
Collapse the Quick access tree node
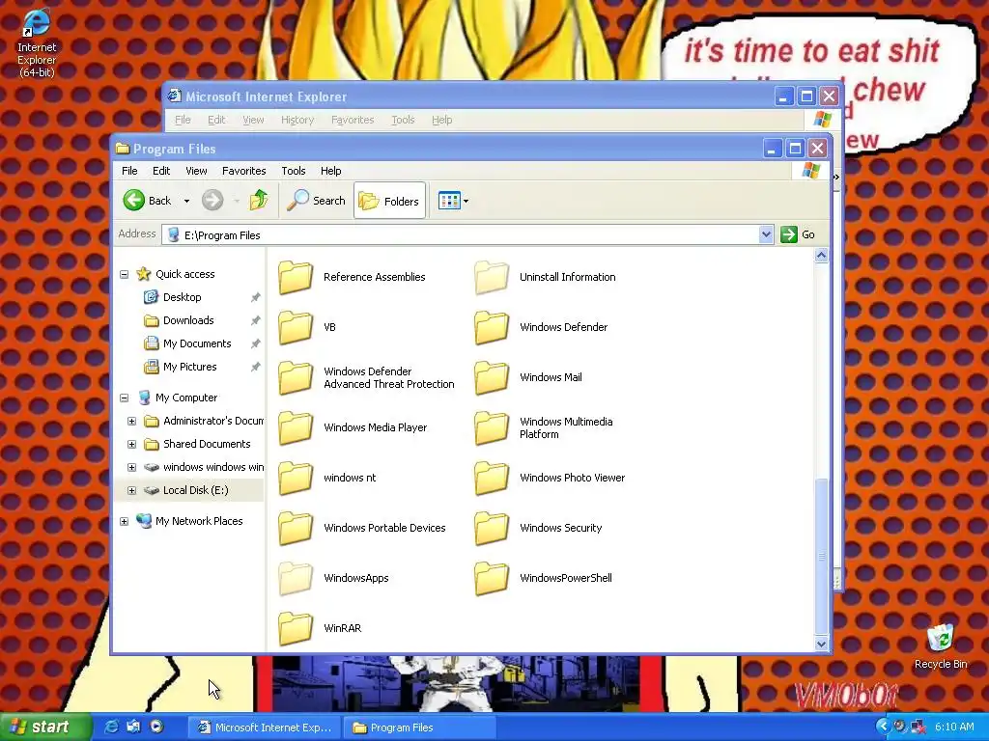coord(125,274)
